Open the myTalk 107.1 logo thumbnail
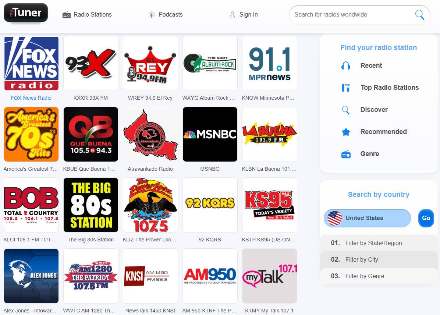The height and width of the screenshot is (315, 440). pos(269,276)
